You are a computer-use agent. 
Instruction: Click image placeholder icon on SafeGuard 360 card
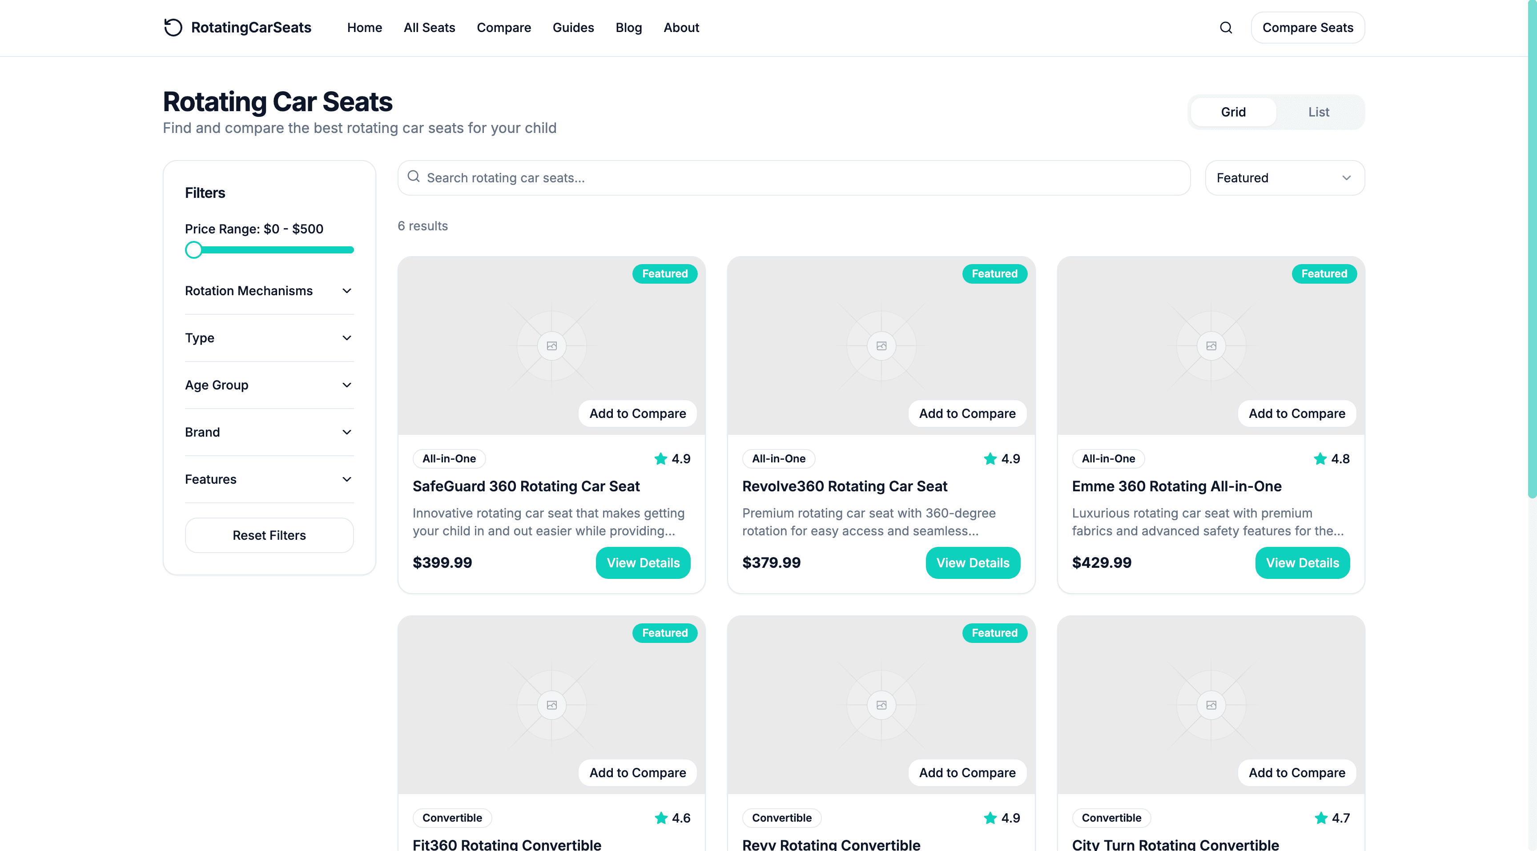551,346
